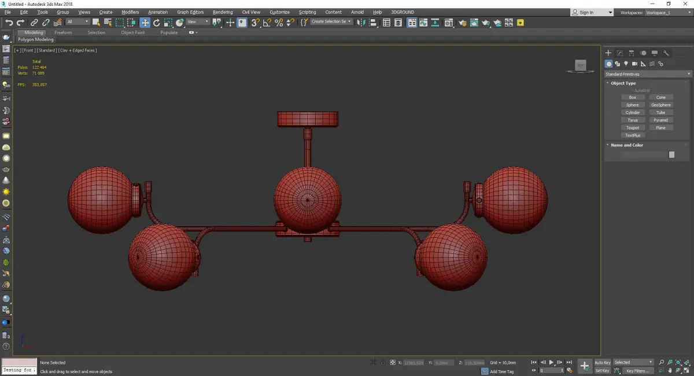Image resolution: width=694 pixels, height=376 pixels.
Task: Click the Teapot primitive button
Action: pos(633,128)
